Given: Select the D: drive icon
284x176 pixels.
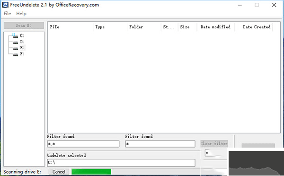Looking at the screenshot, I should pos(16,43).
